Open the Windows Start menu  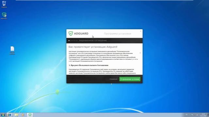pyautogui.click(x=3, y=115)
